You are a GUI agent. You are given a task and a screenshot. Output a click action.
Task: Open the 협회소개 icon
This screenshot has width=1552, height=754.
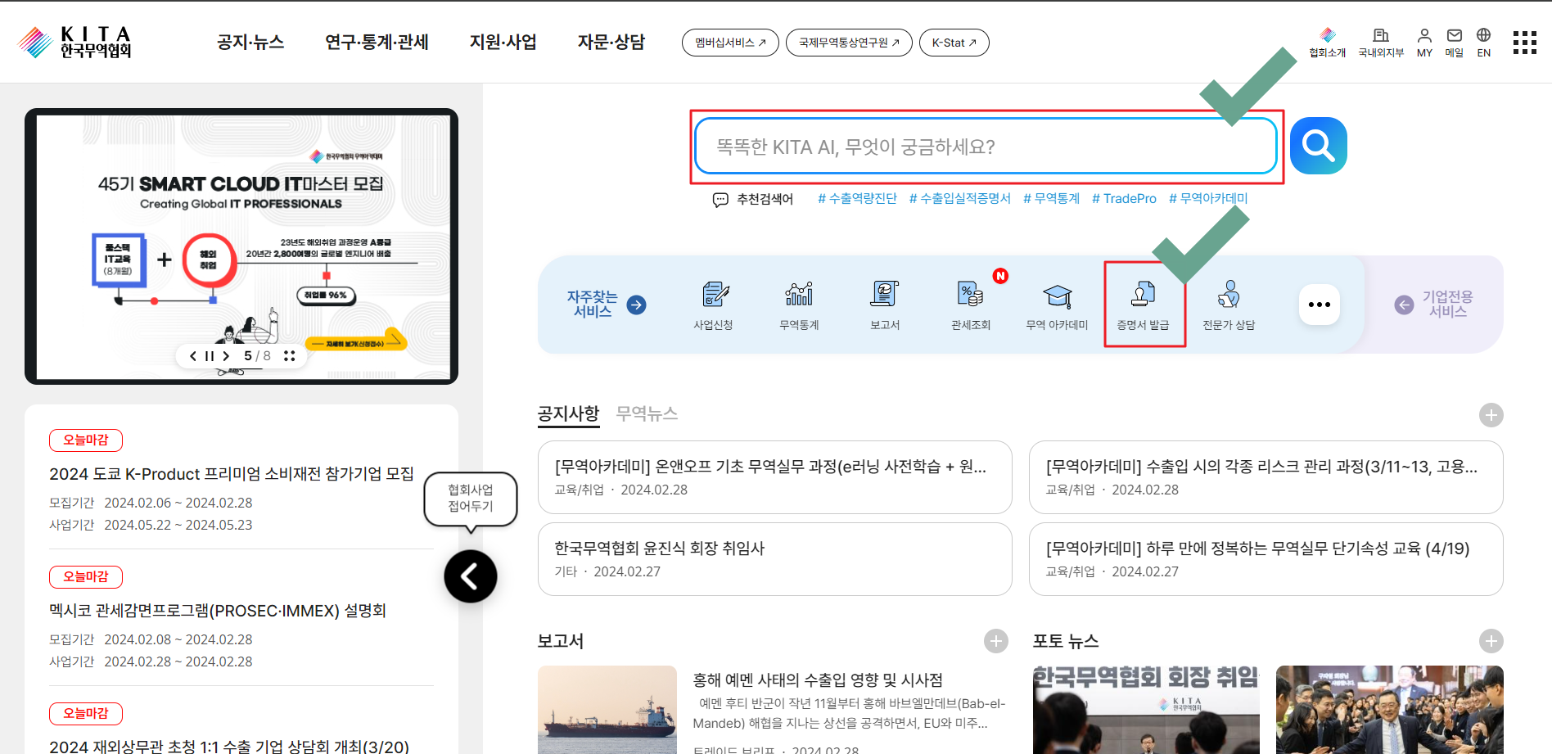point(1327,43)
